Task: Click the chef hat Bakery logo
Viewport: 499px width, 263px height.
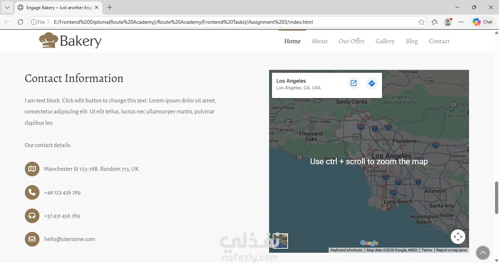Action: [x=70, y=41]
